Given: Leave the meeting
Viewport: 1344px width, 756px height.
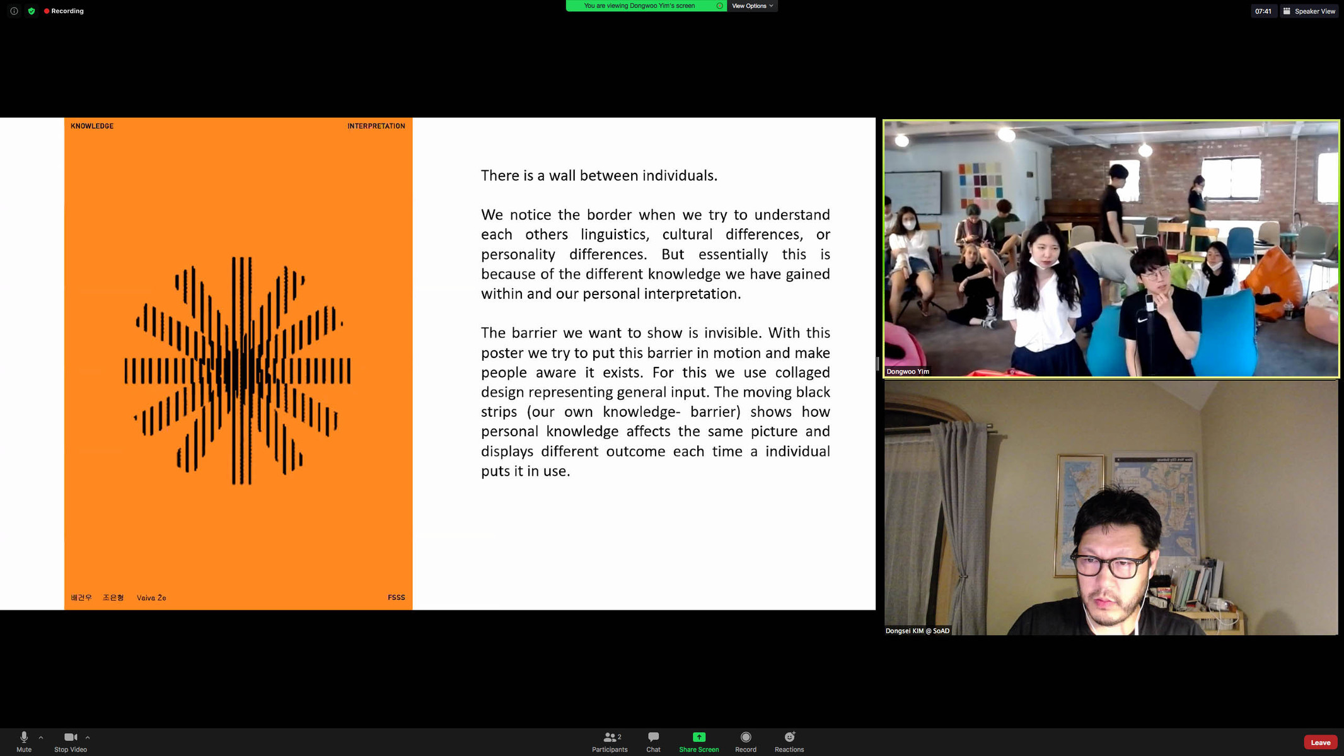Looking at the screenshot, I should (1320, 742).
